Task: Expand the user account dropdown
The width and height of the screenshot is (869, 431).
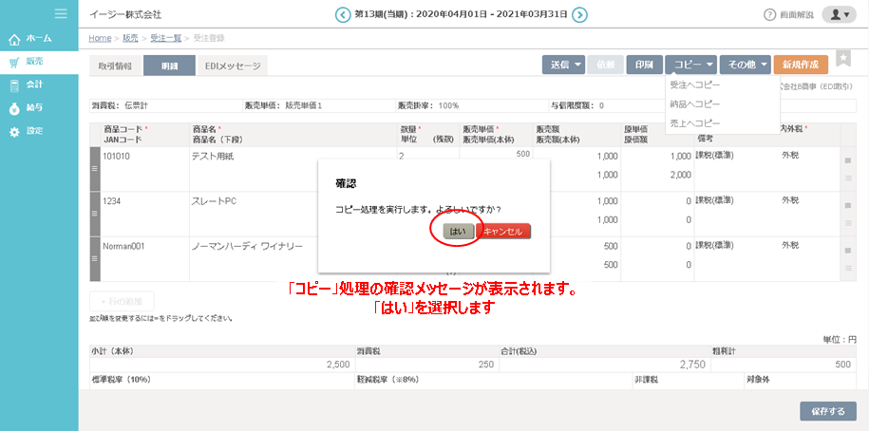Action: (837, 14)
